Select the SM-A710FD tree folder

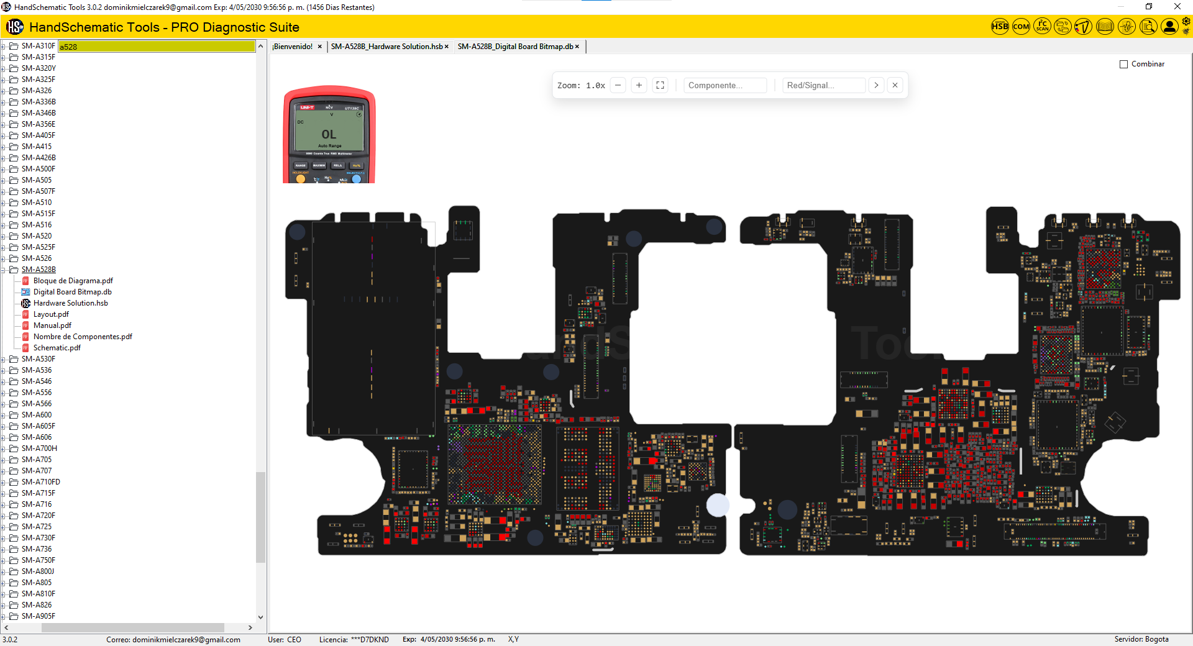pyautogui.click(x=41, y=482)
